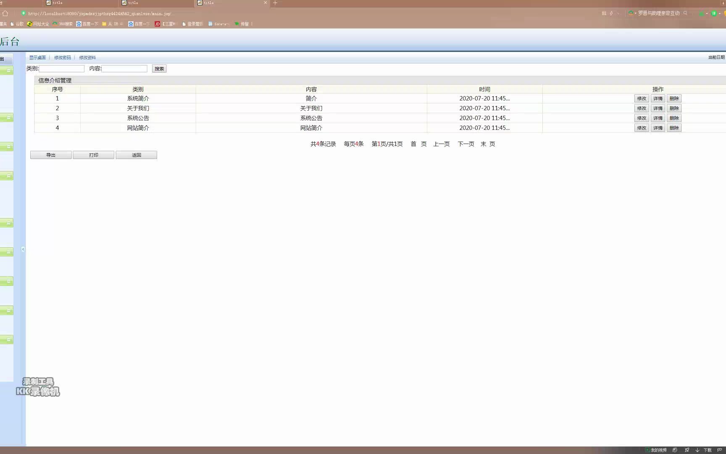Collapse the sidebar with the small arrow handle

(x=23, y=249)
